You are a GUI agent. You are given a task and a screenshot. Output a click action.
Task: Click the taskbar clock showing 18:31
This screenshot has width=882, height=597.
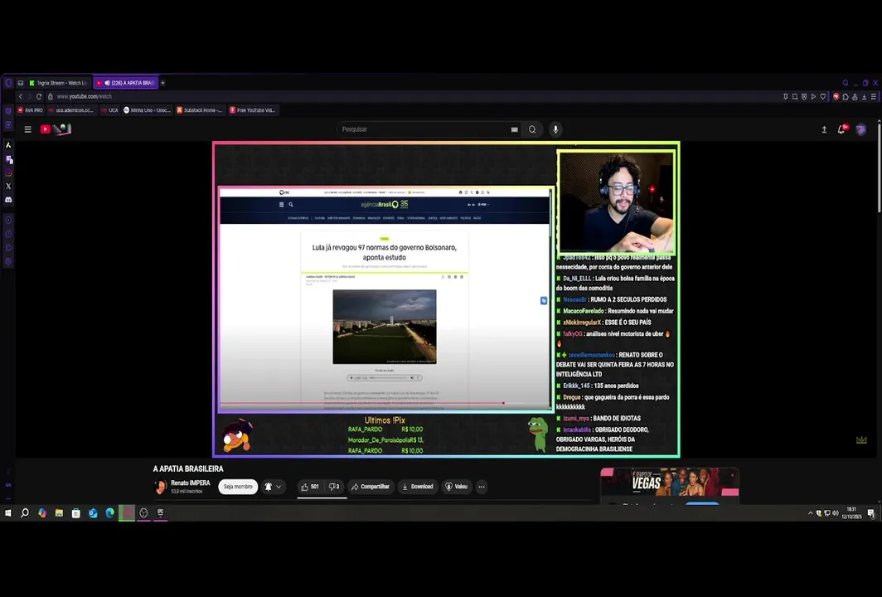[x=851, y=512]
